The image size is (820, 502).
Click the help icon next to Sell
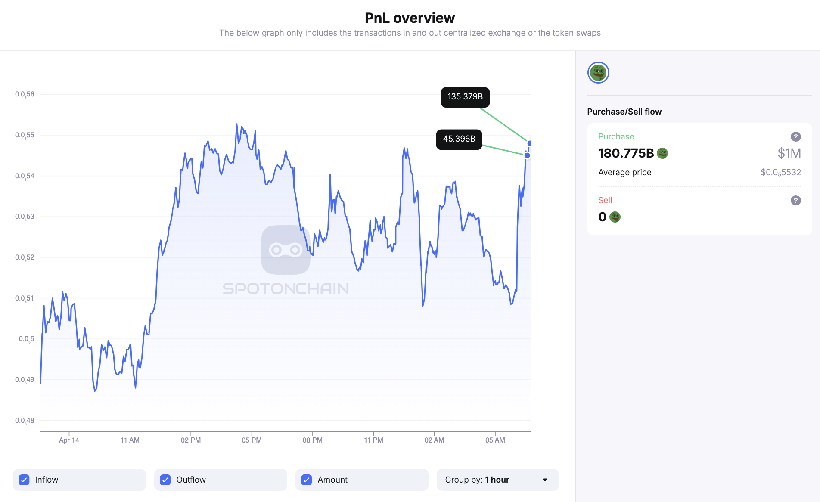coord(795,200)
